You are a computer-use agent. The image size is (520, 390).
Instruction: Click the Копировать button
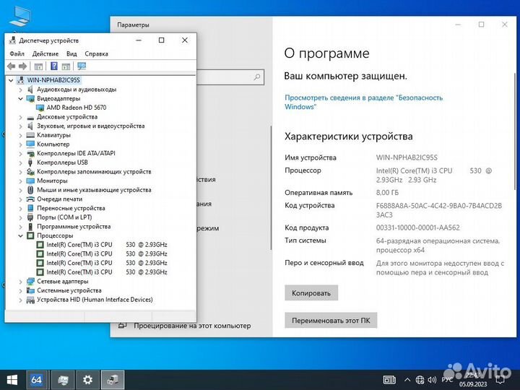[x=311, y=292]
